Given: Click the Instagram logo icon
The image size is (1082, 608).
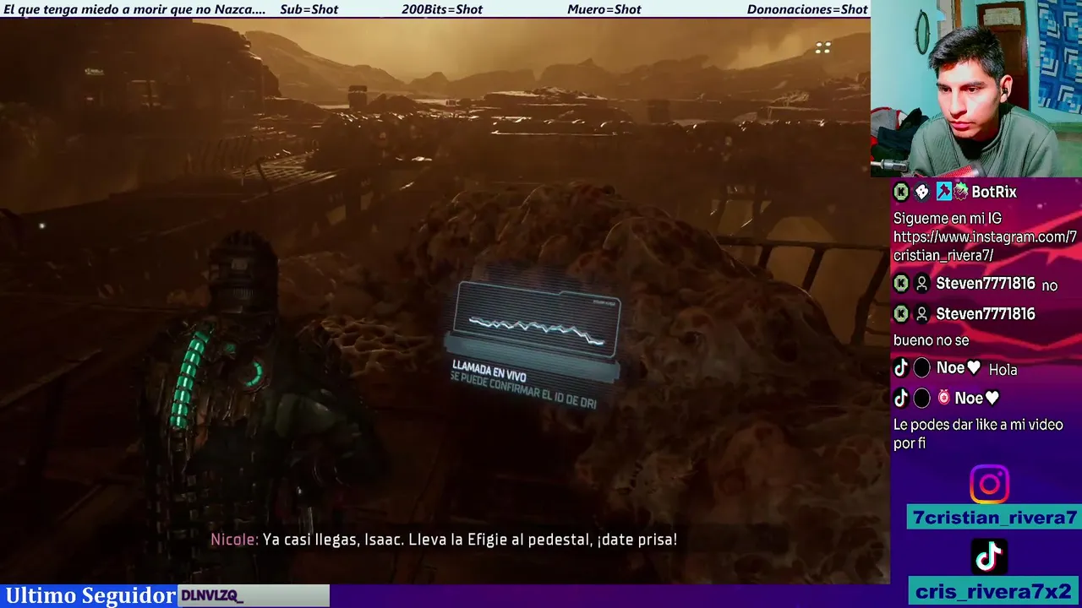Looking at the screenshot, I should 989,484.
